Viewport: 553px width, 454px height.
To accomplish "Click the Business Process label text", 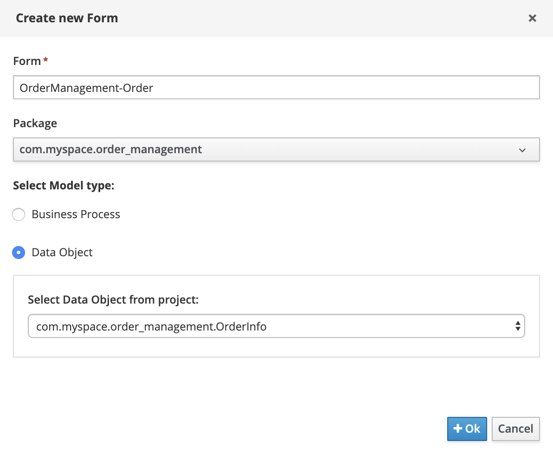I will [76, 214].
